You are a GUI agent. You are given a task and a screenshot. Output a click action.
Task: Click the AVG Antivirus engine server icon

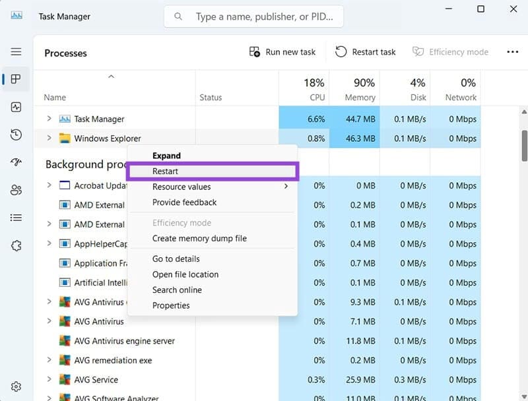(x=65, y=341)
